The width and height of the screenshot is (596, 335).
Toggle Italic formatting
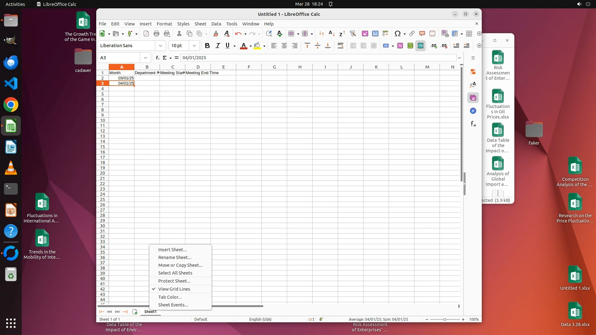218,46
